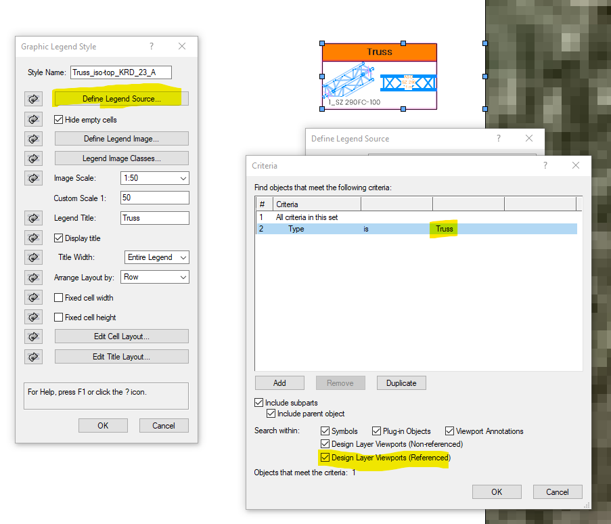611x524 pixels.
Task: Click the style toggle icon beside Define Legend Source
Action: tap(33, 99)
